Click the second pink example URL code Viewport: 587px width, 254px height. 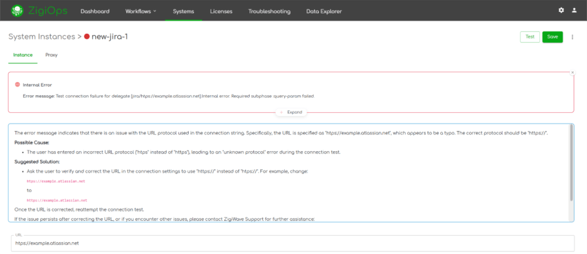coord(57,201)
